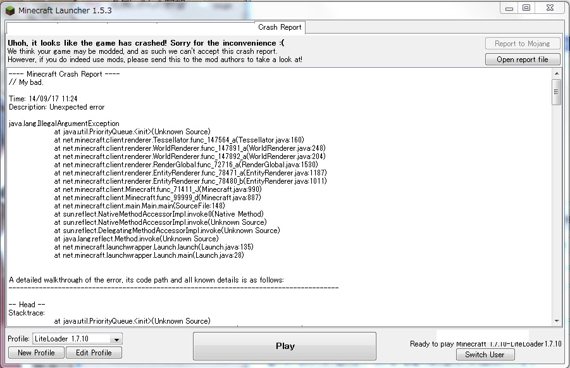570x368 pixels.
Task: Click 'Description: Unexpected error' line
Action: click(57, 107)
